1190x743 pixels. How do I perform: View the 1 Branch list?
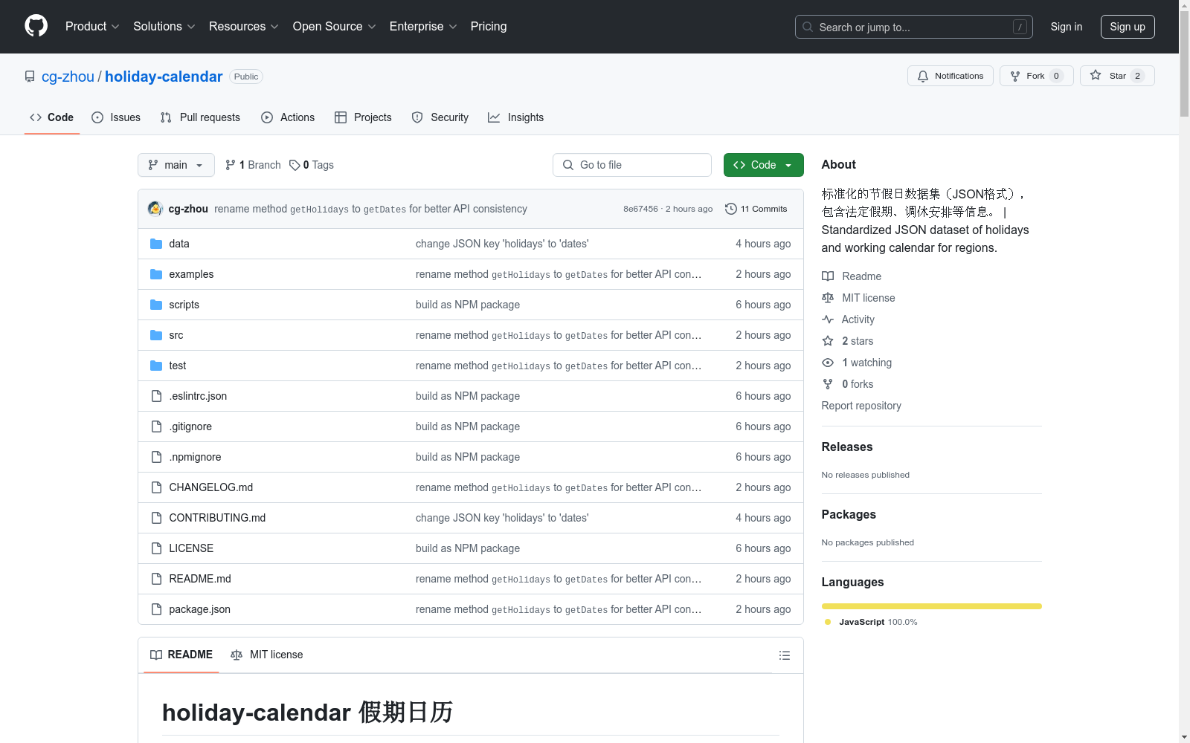253,165
